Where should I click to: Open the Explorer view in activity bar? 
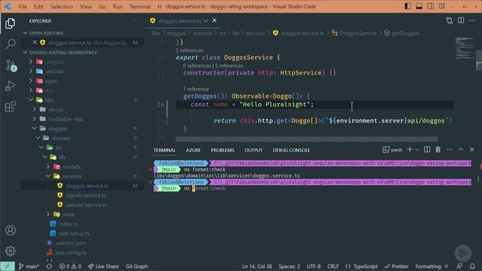[x=10, y=23]
